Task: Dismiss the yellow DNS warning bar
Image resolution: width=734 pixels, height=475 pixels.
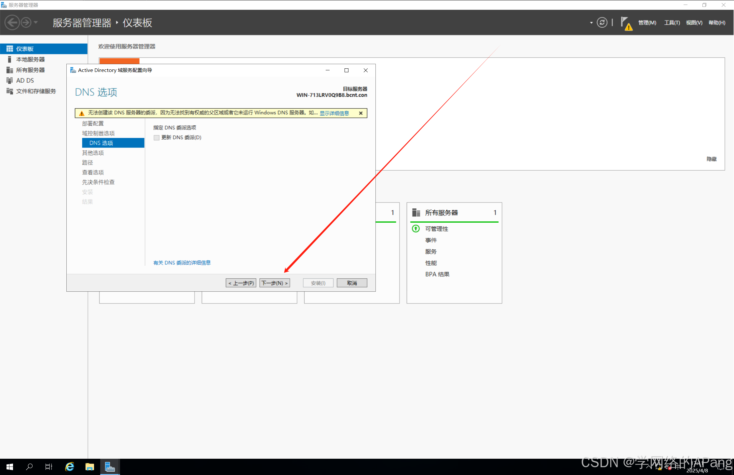Action: tap(361, 113)
